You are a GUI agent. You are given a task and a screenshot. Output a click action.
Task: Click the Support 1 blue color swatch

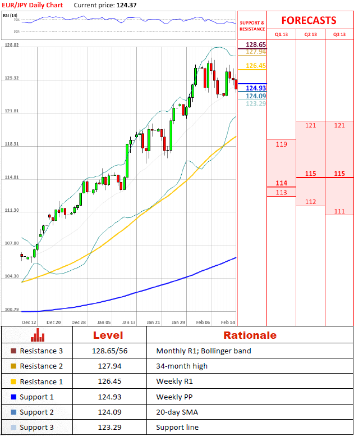[x=13, y=397]
